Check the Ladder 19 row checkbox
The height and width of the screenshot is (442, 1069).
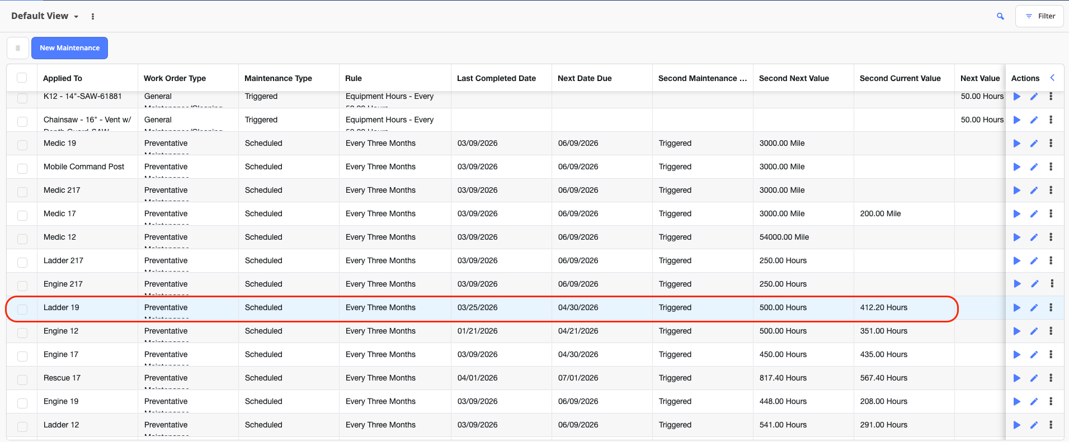pos(22,309)
